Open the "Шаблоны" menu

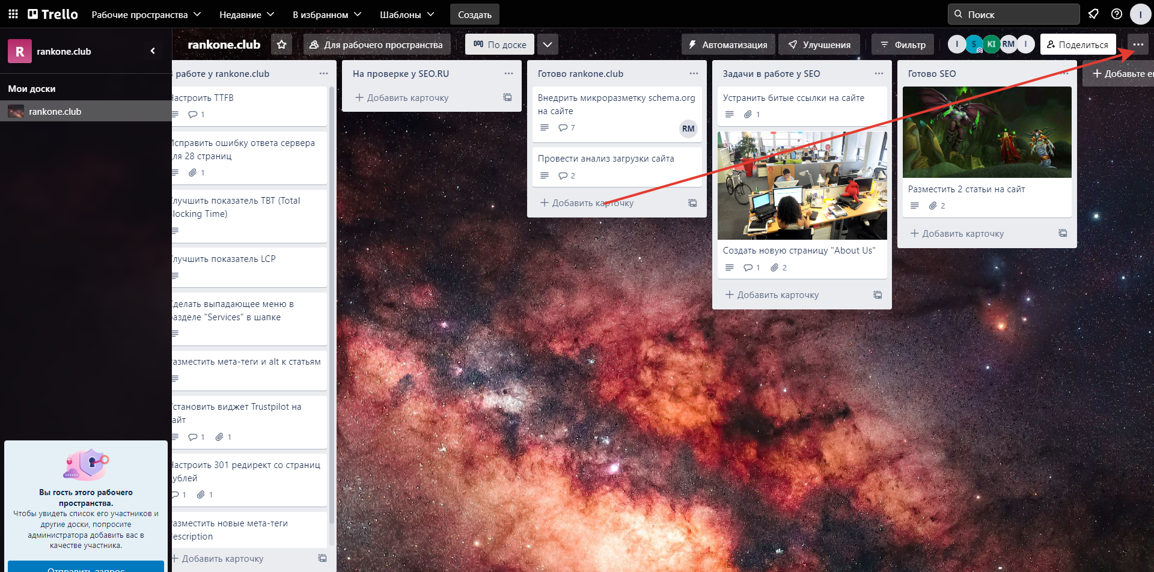pyautogui.click(x=406, y=14)
